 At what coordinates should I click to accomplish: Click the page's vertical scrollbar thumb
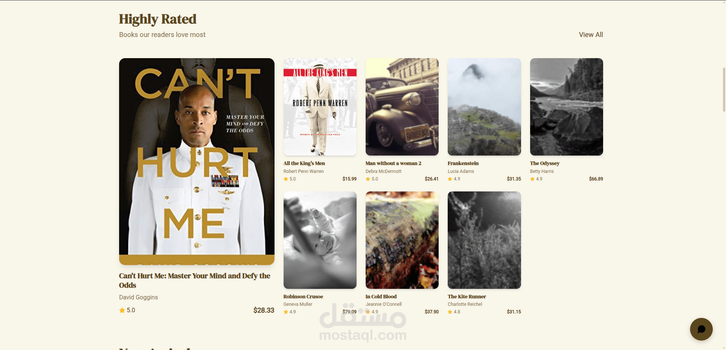724,89
